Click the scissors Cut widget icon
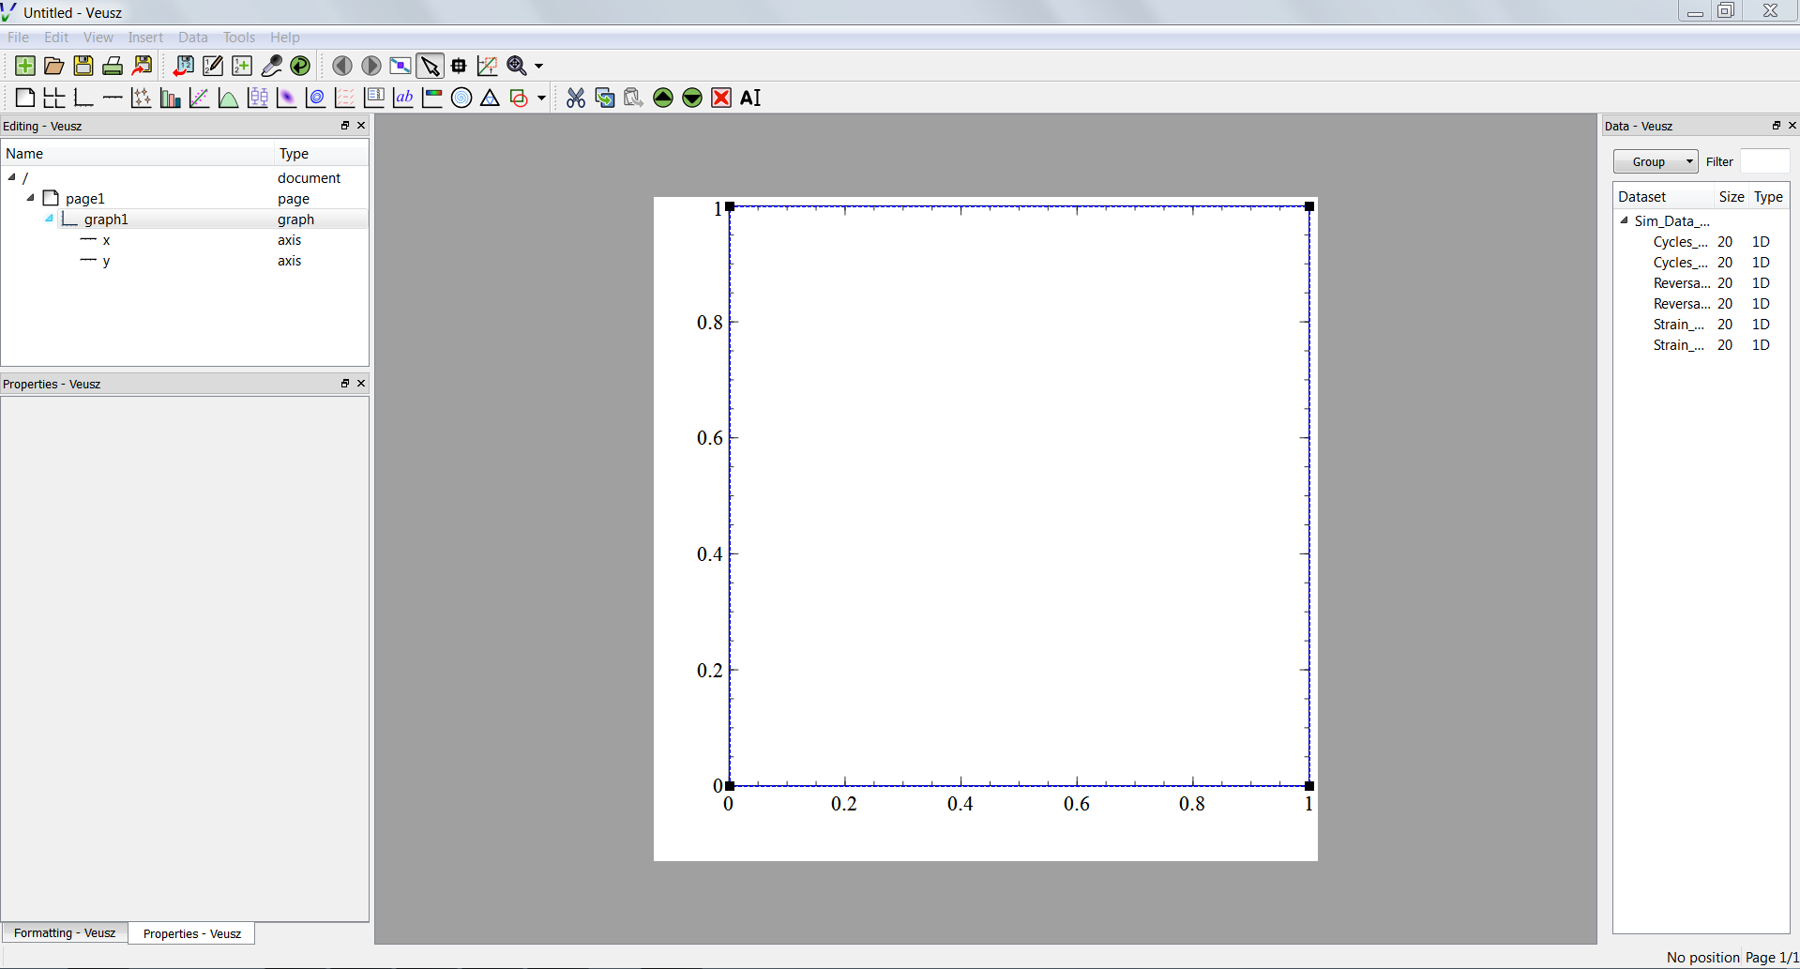This screenshot has width=1800, height=969. click(x=576, y=98)
